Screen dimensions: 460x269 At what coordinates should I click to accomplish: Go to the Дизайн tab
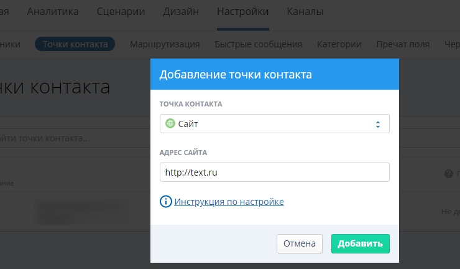pyautogui.click(x=181, y=11)
